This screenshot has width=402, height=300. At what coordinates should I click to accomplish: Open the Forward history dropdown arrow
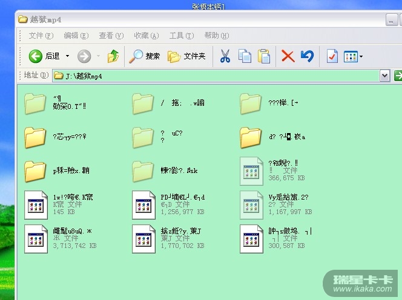click(98, 56)
